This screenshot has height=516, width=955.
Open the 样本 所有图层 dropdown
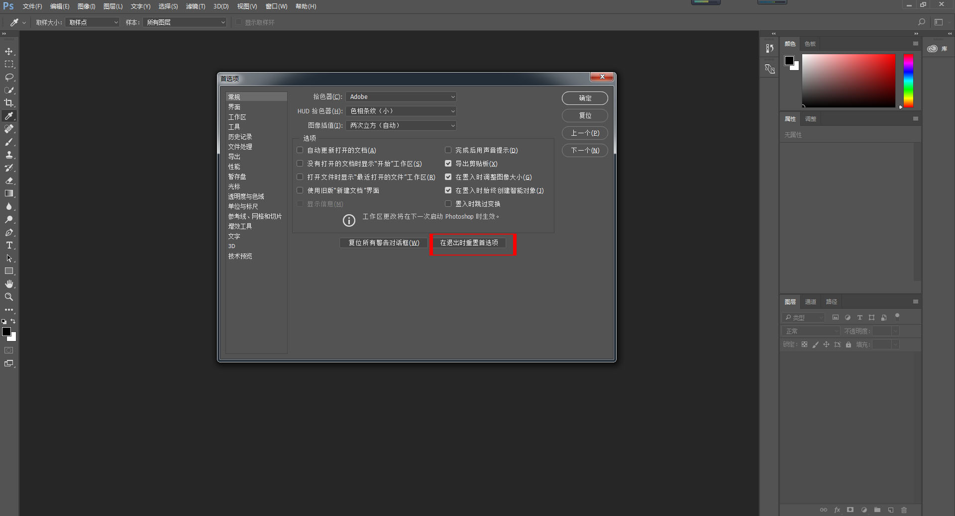(185, 22)
